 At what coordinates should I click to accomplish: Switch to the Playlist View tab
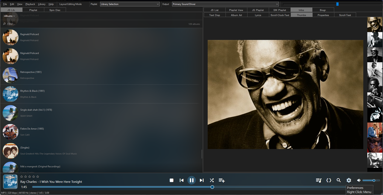click(236, 10)
